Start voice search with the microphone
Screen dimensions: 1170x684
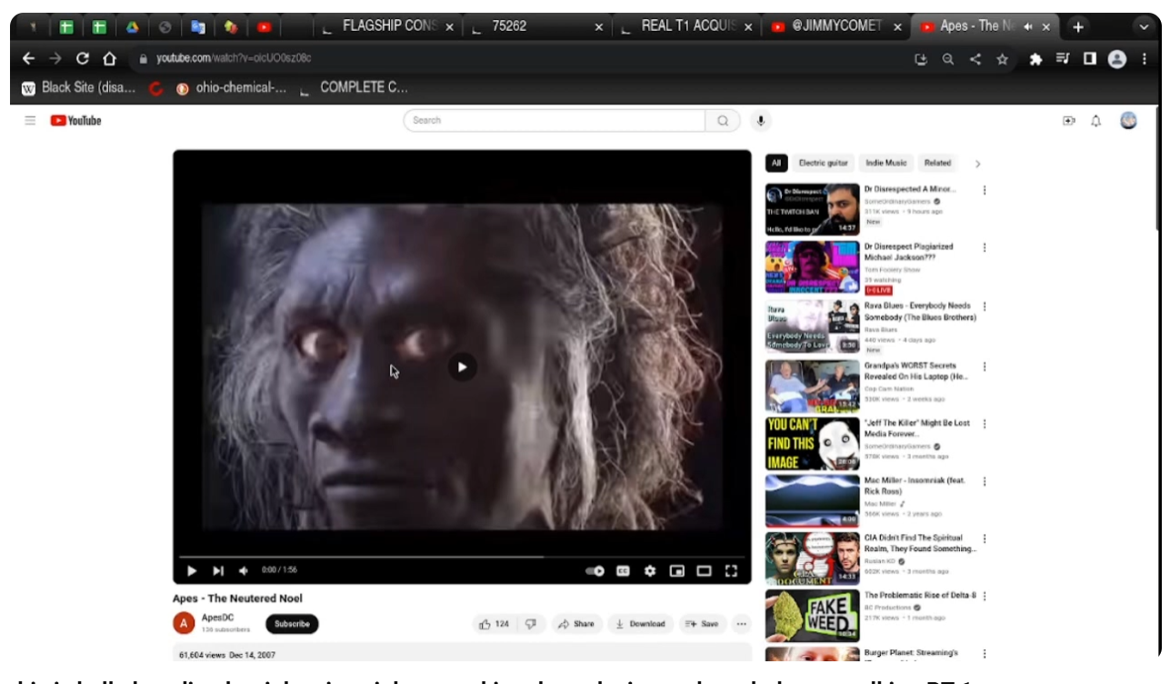click(760, 121)
